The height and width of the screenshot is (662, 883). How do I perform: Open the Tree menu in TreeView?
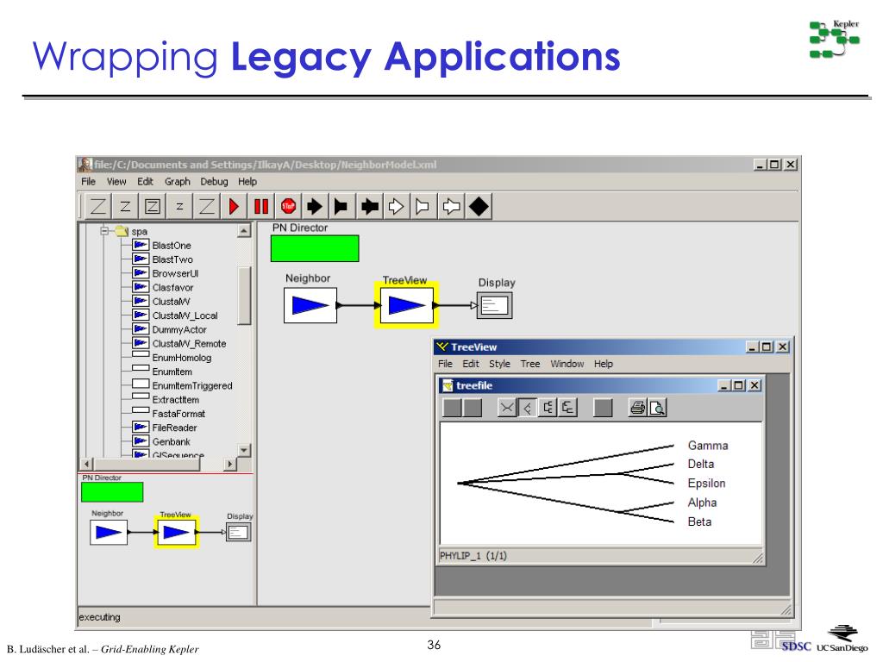530,364
